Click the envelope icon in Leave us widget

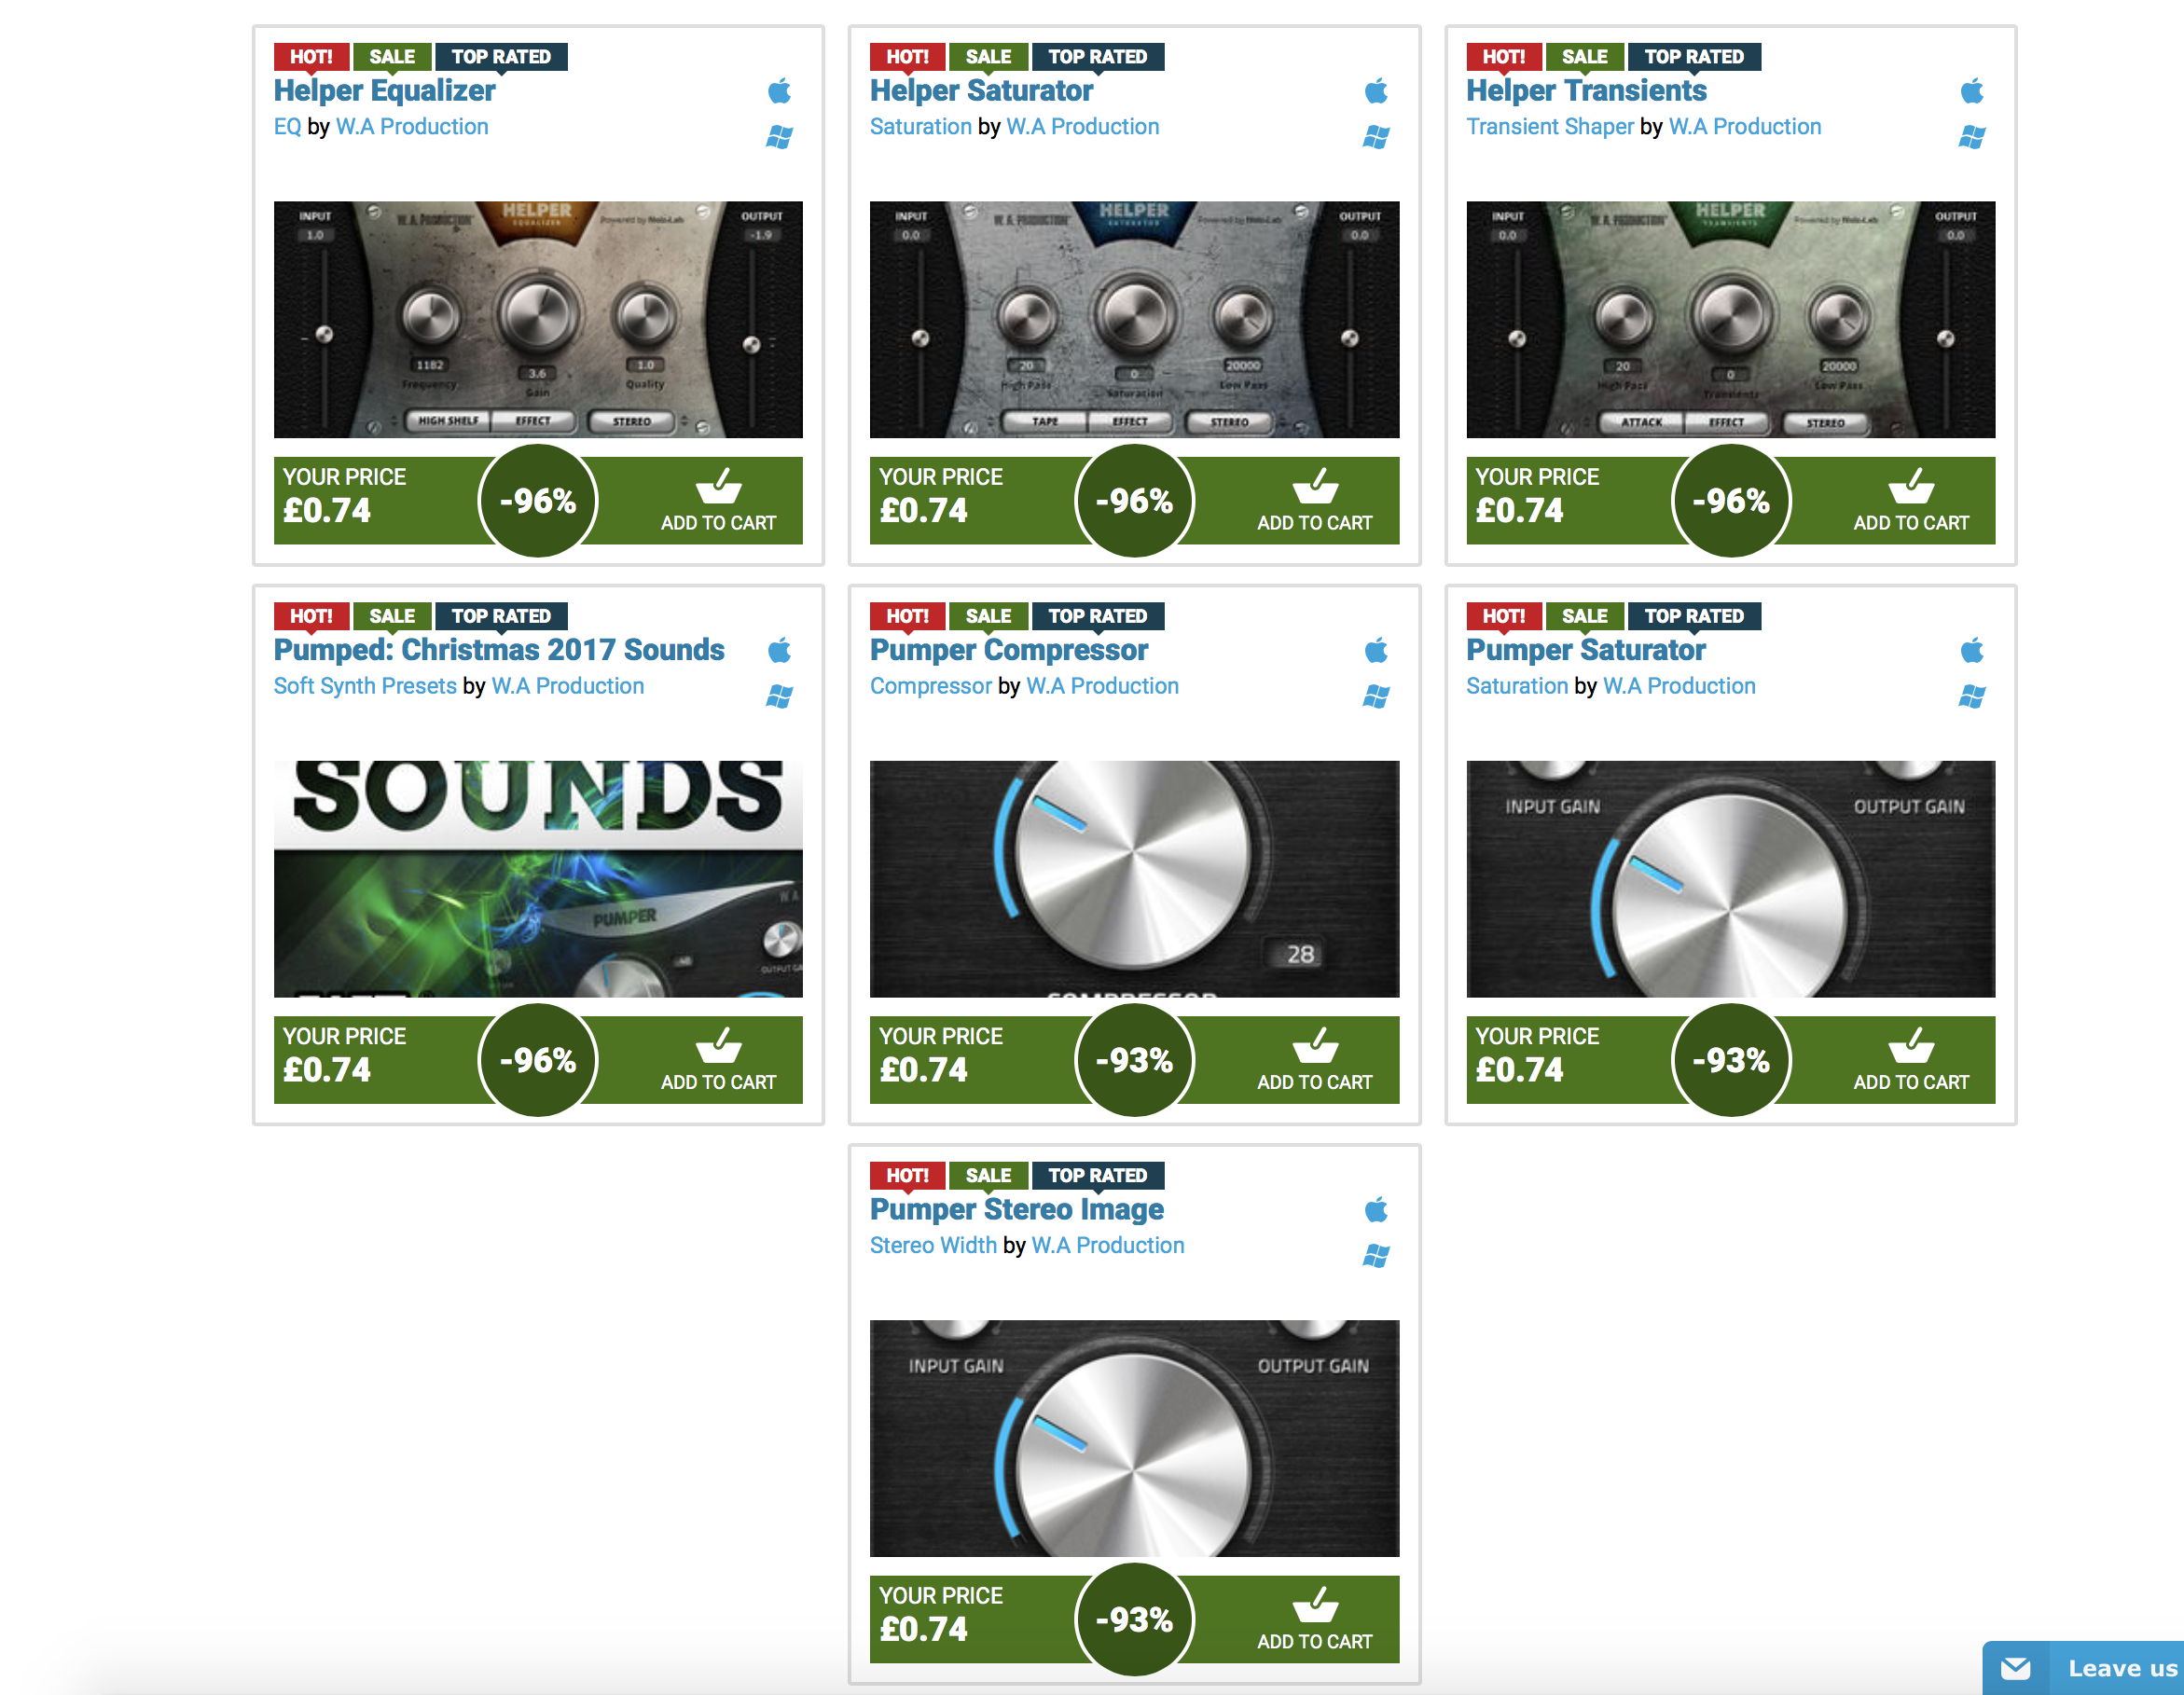tap(2015, 1668)
